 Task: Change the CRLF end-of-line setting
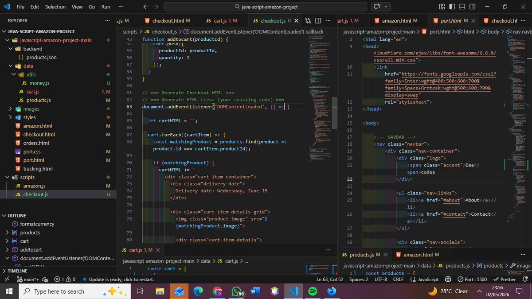pyautogui.click(x=398, y=280)
